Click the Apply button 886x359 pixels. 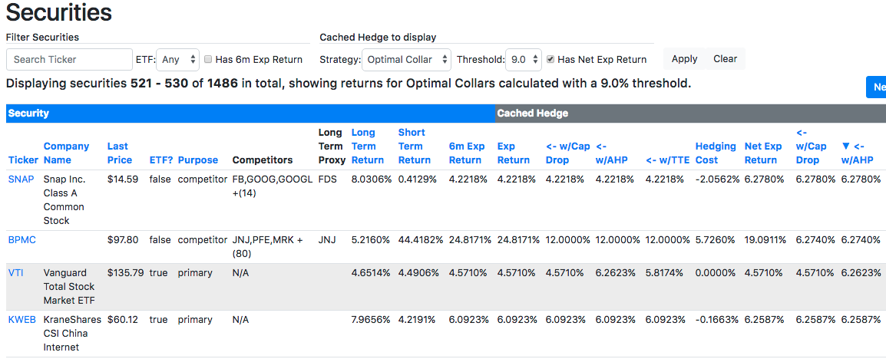click(x=684, y=59)
